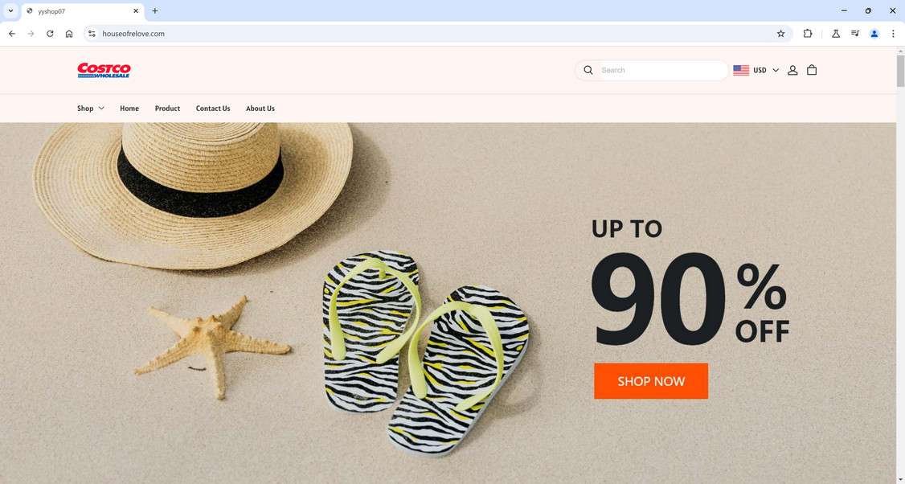Viewport: 905px width, 484px height.
Task: Expand the USD currency dropdown
Action: [x=756, y=70]
